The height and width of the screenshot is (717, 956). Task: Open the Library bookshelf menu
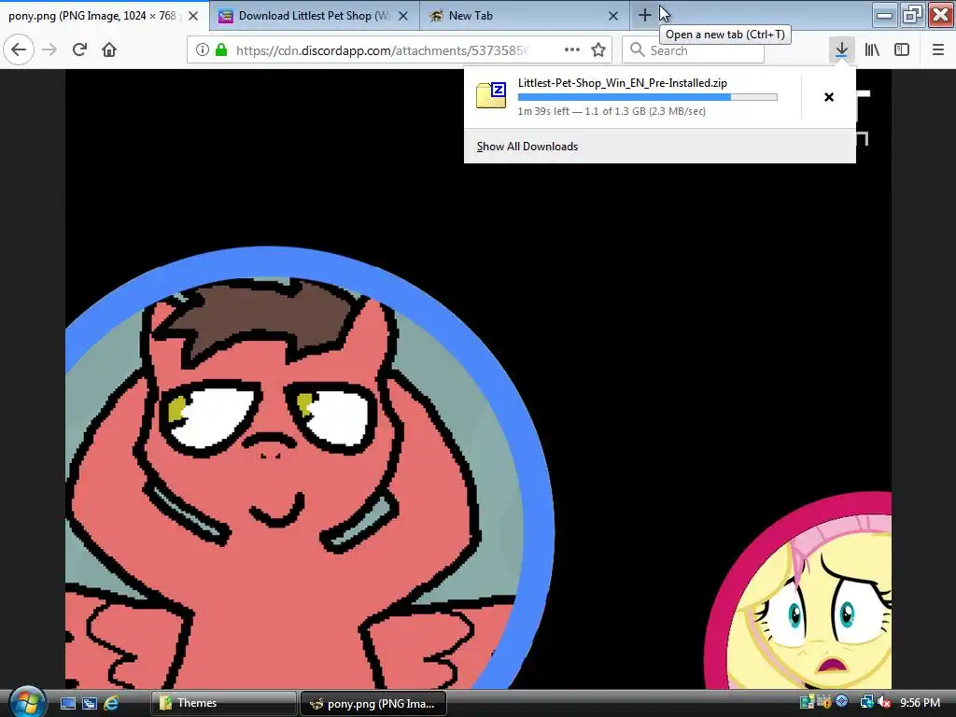[x=872, y=49]
